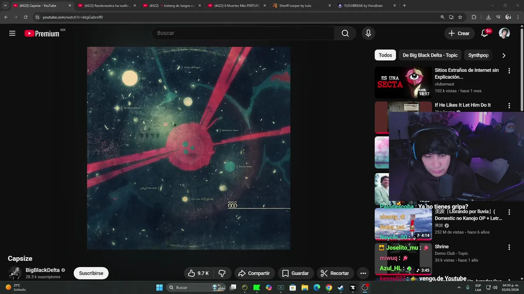Open the browser extensions puzzle icon
Image resolution: width=524 pixels, height=294 pixels.
tap(474, 17)
